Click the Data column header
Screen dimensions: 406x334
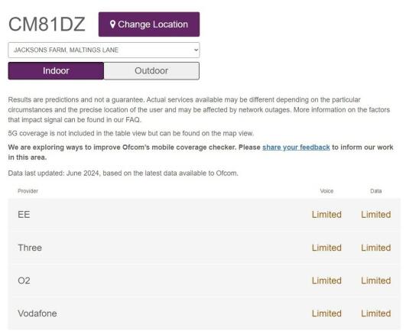click(x=375, y=191)
